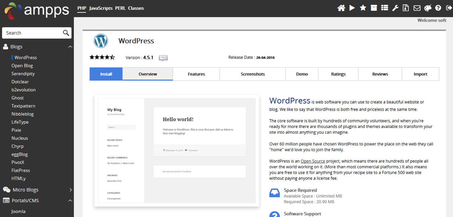Select Chyrp in the sidebar
This screenshot has width=453, height=217.
coord(17,146)
